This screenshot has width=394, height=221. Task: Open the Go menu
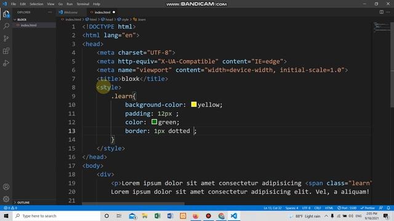60,4
